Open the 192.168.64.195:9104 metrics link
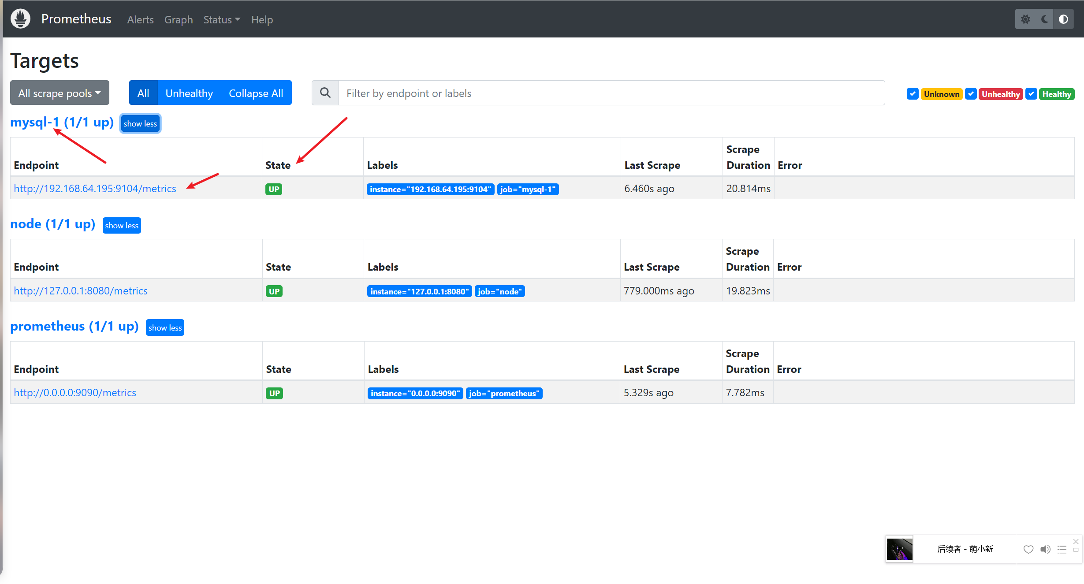 (95, 189)
